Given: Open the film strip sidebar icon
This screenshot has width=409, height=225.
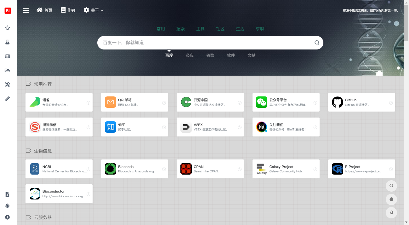Looking at the screenshot, I should pos(7,56).
